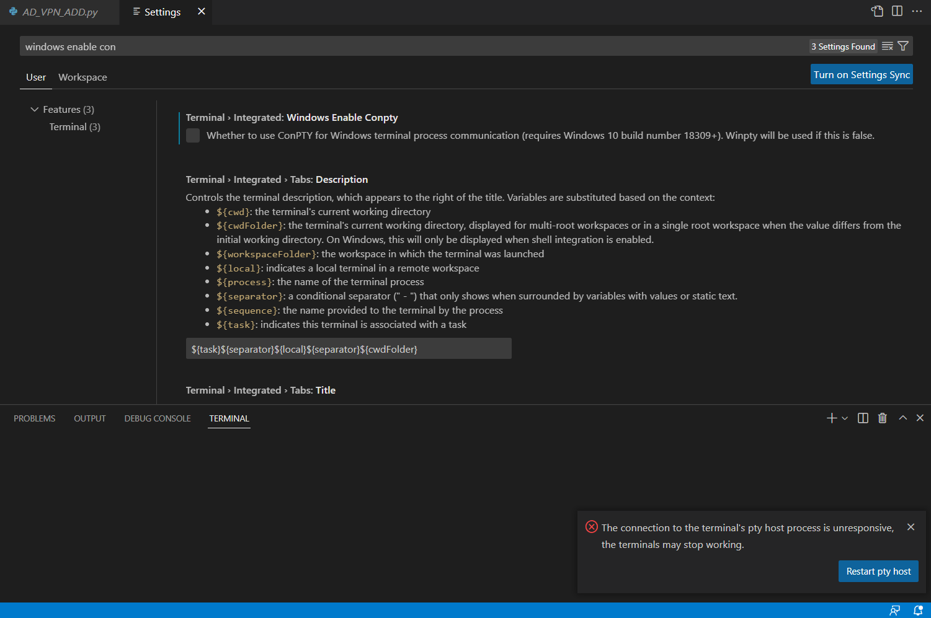
Task: Enable the Windows Enable Conpty checkbox
Action: pyautogui.click(x=193, y=135)
